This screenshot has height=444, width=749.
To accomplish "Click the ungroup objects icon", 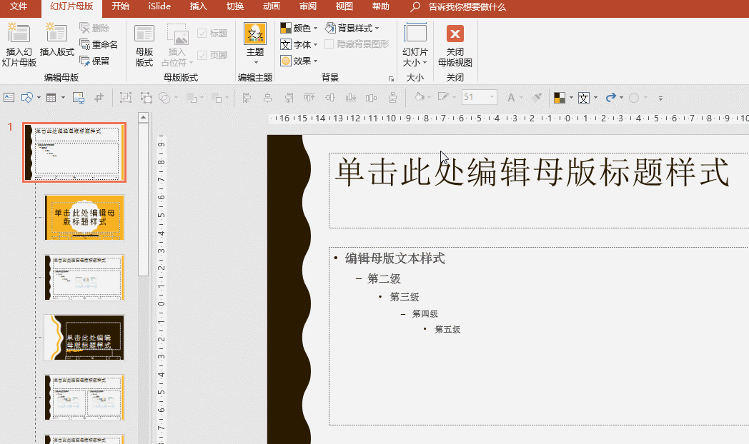I will click(147, 98).
